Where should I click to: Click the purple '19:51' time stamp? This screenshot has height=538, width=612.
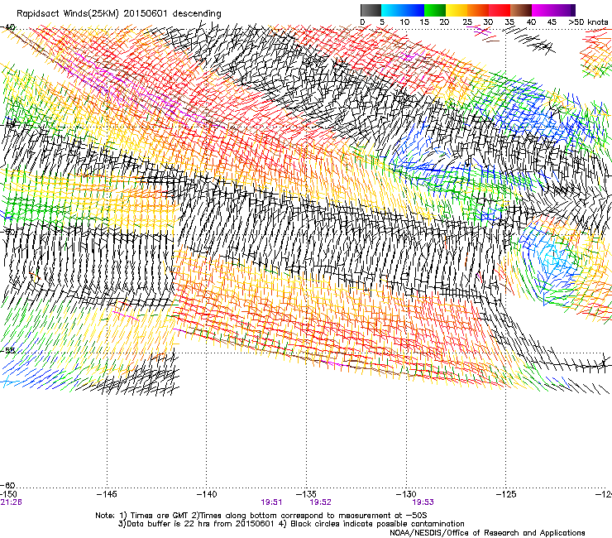click(271, 502)
